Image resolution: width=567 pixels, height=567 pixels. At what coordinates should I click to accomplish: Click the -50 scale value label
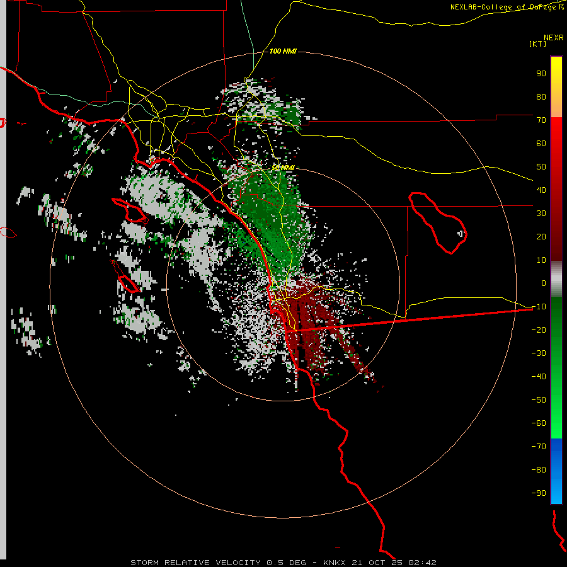point(539,400)
